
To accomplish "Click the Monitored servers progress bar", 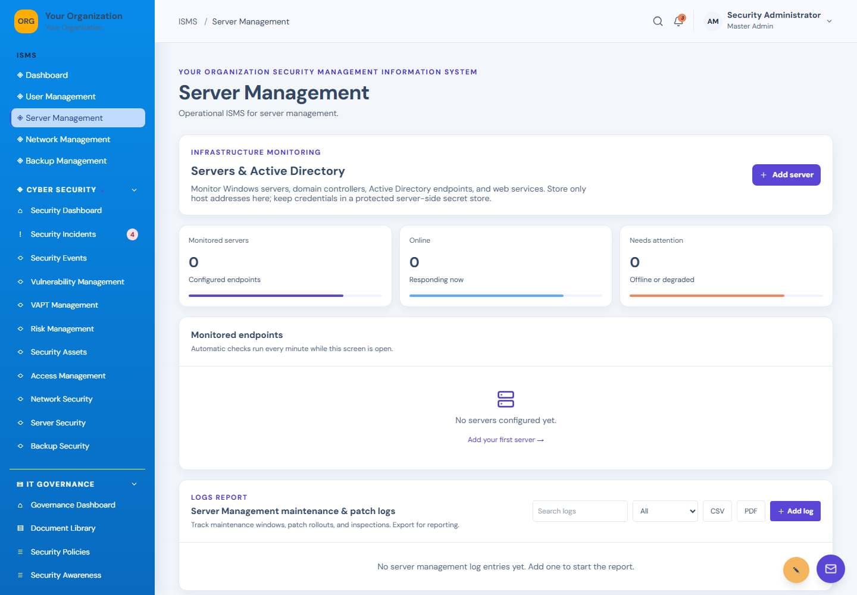I will point(285,296).
